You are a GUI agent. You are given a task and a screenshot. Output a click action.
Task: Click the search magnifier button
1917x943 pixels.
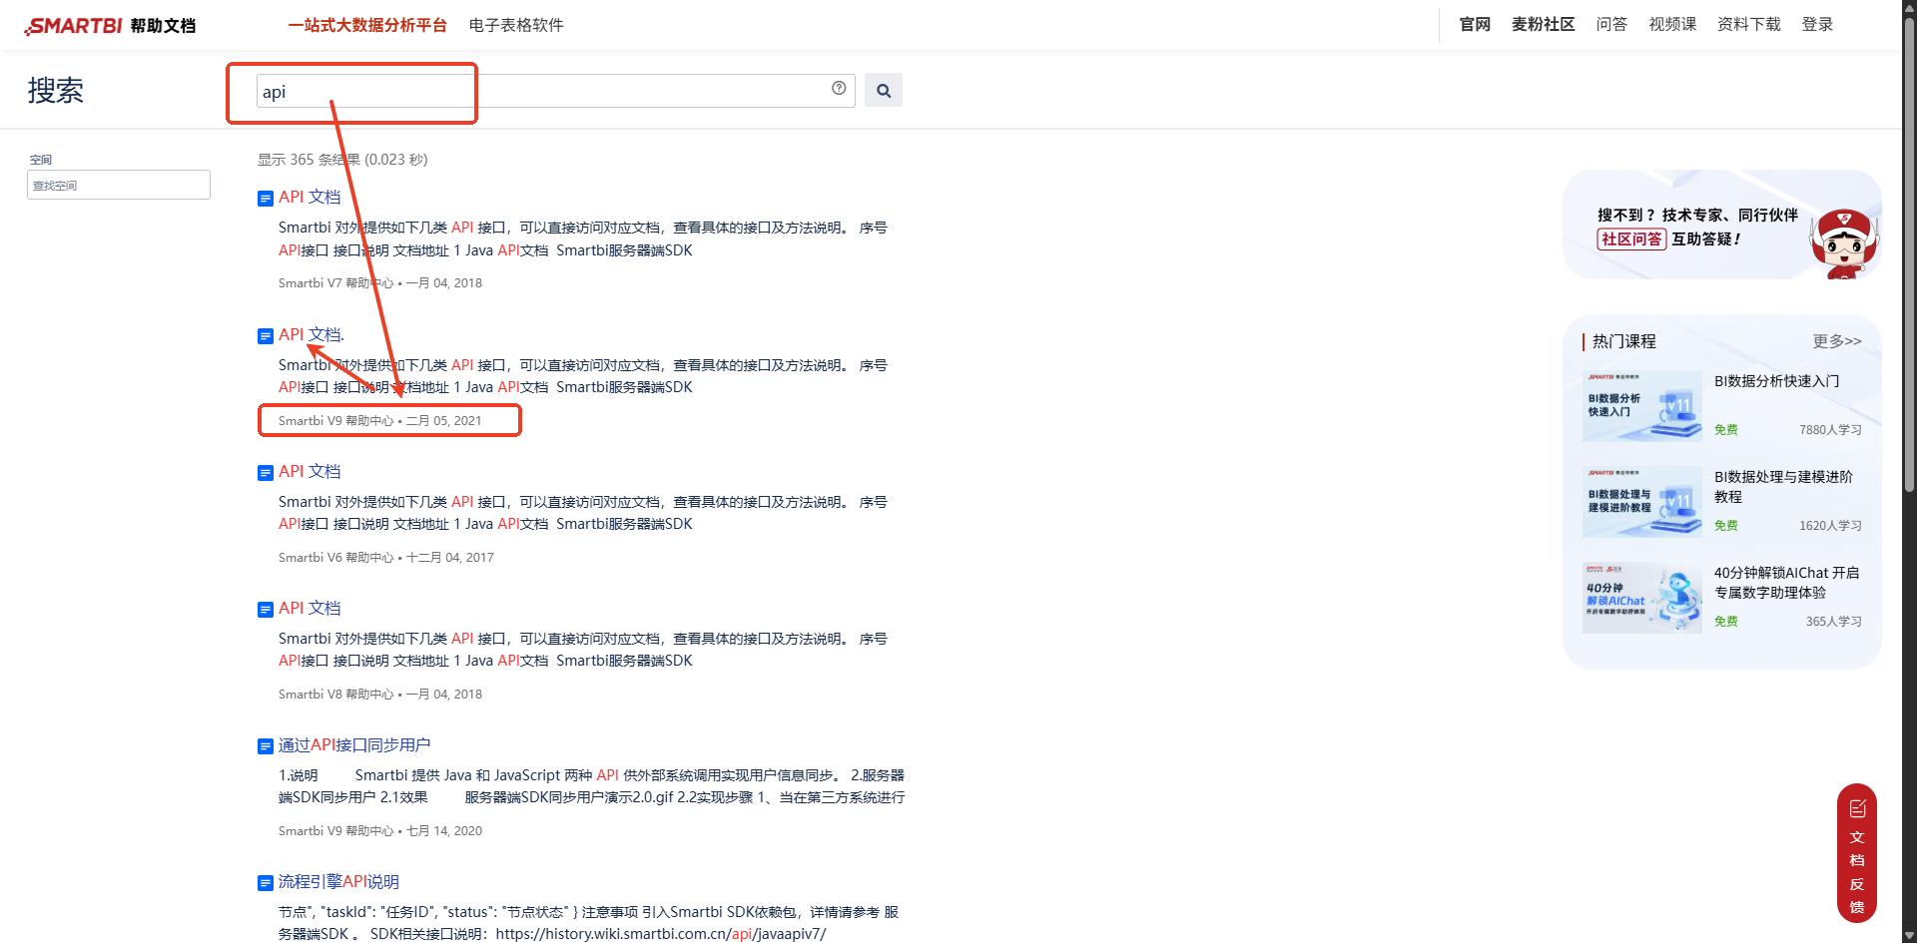coord(884,91)
